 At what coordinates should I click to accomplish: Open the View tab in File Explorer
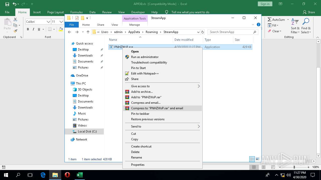115,24
